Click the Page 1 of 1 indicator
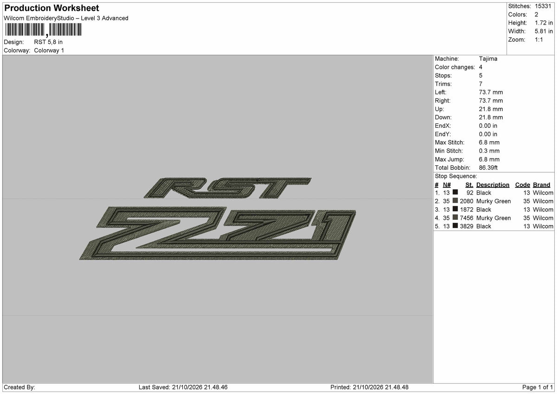 538,387
